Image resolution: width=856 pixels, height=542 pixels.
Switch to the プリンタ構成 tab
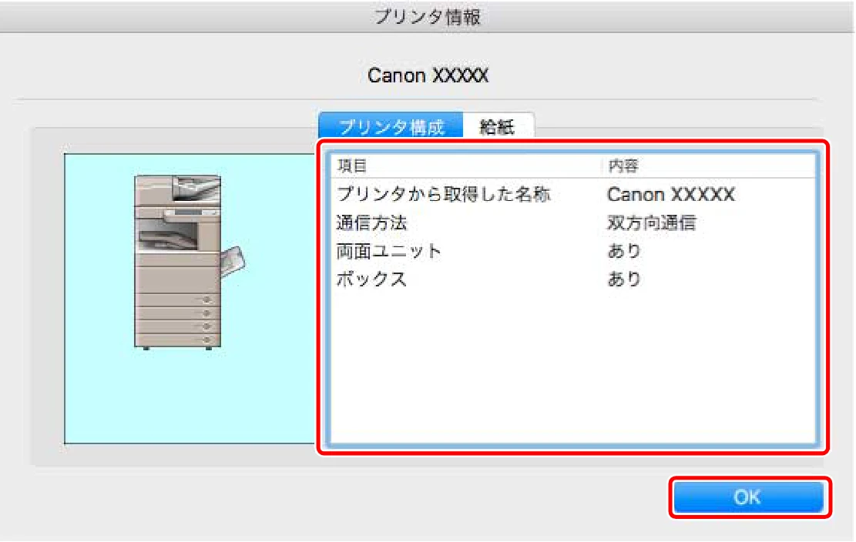pyautogui.click(x=391, y=127)
